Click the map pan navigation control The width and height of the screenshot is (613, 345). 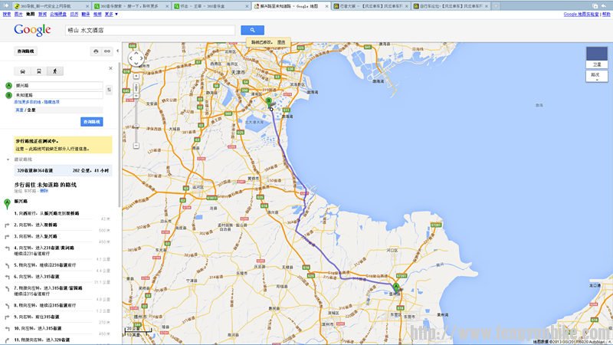click(x=136, y=58)
